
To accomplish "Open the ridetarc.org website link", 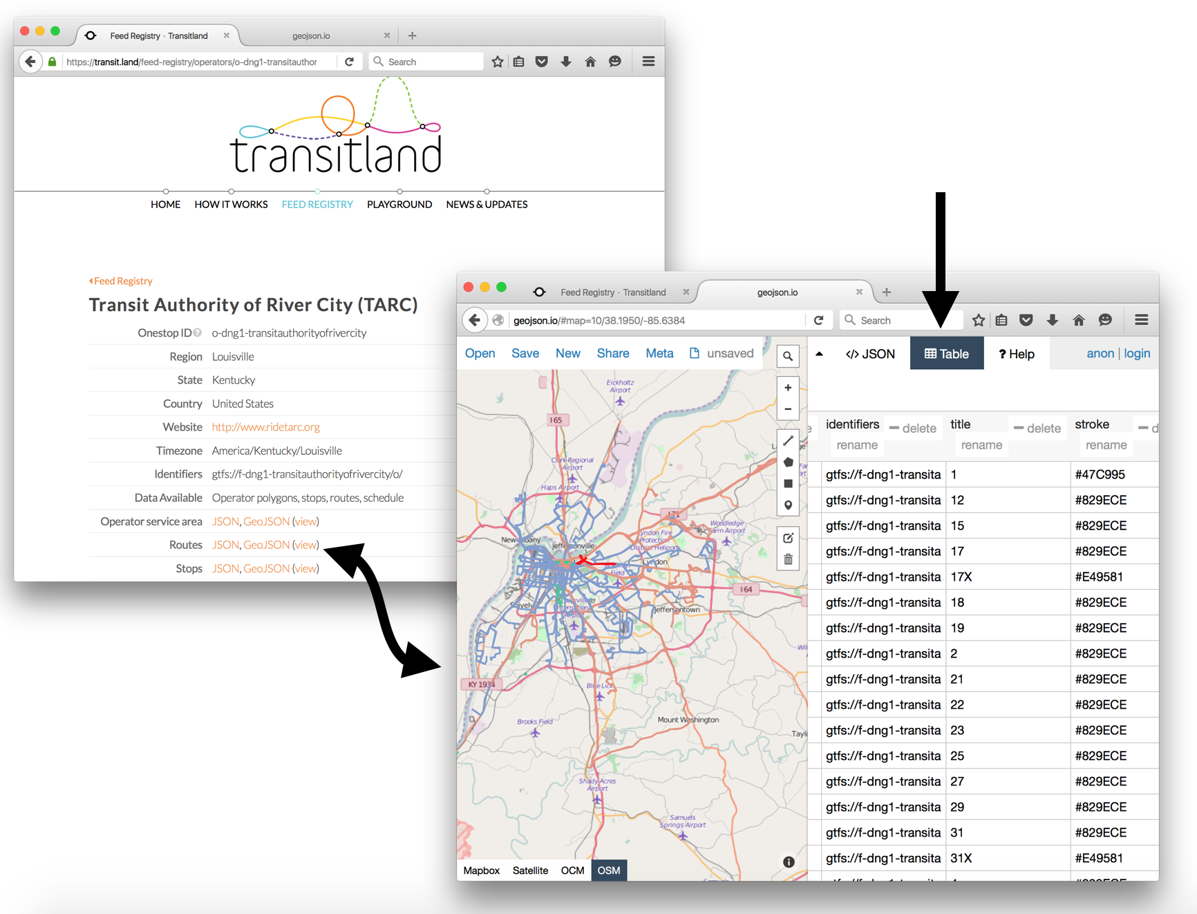I will tap(265, 427).
